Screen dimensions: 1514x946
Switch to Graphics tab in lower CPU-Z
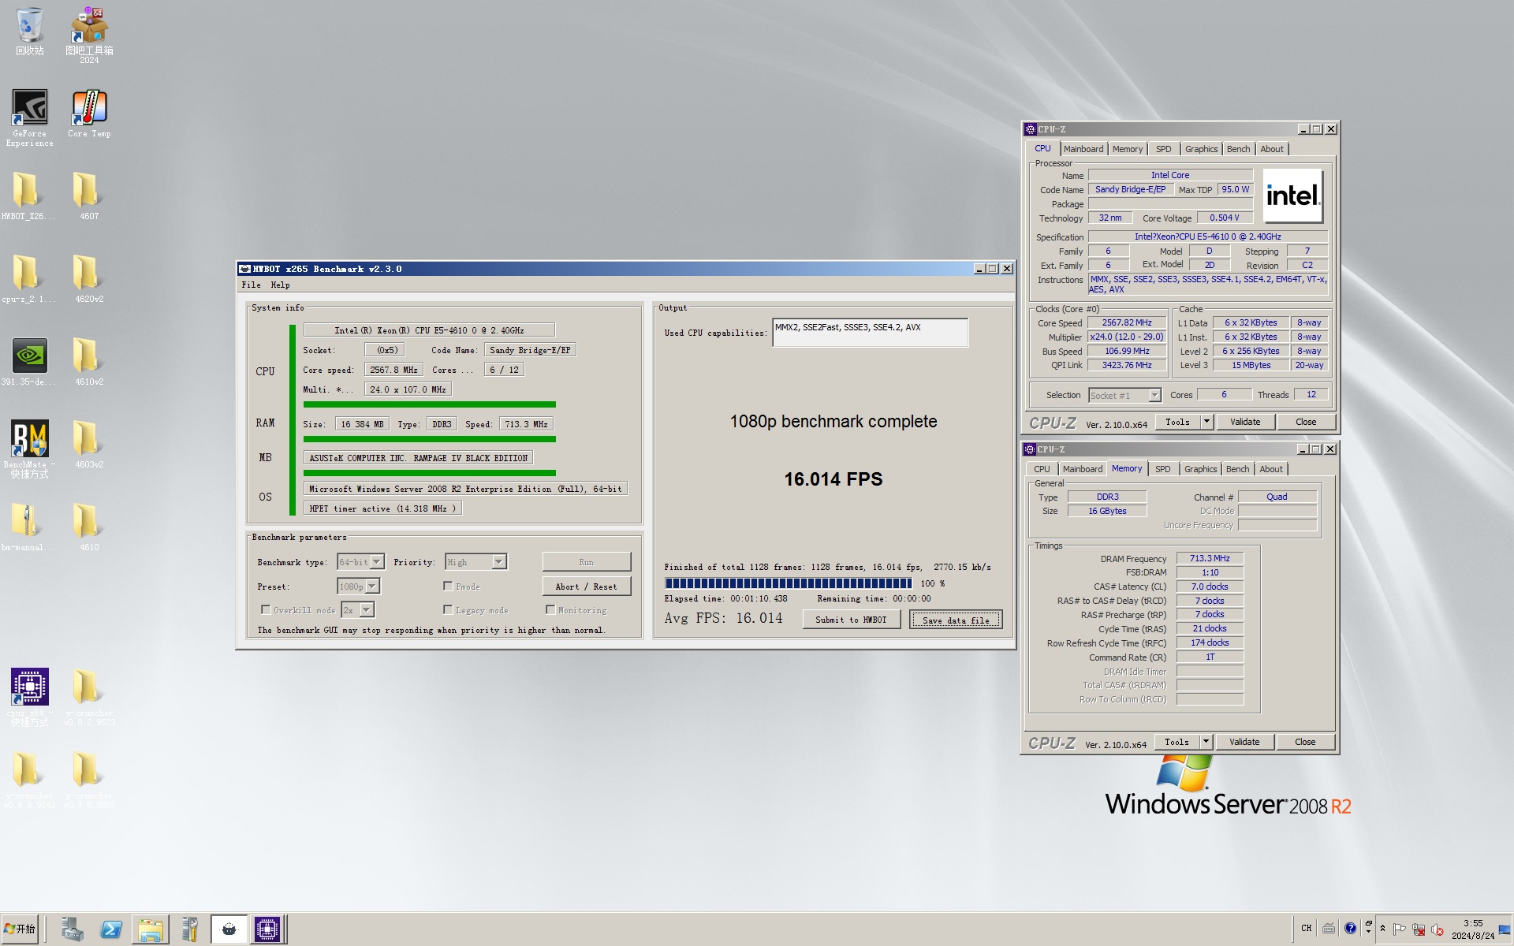[x=1200, y=469]
